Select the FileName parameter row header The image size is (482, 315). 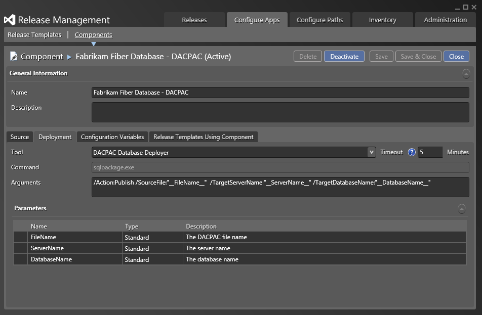click(21, 237)
